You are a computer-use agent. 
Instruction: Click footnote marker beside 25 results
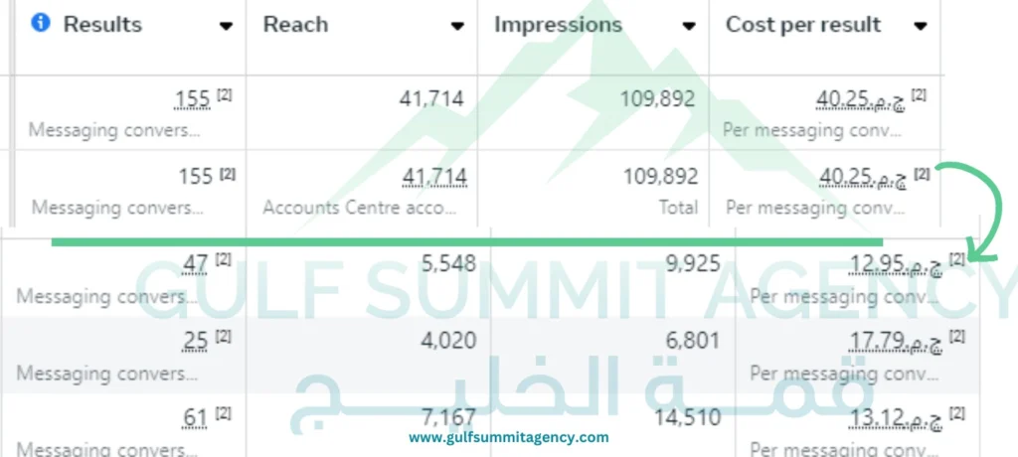tap(224, 337)
